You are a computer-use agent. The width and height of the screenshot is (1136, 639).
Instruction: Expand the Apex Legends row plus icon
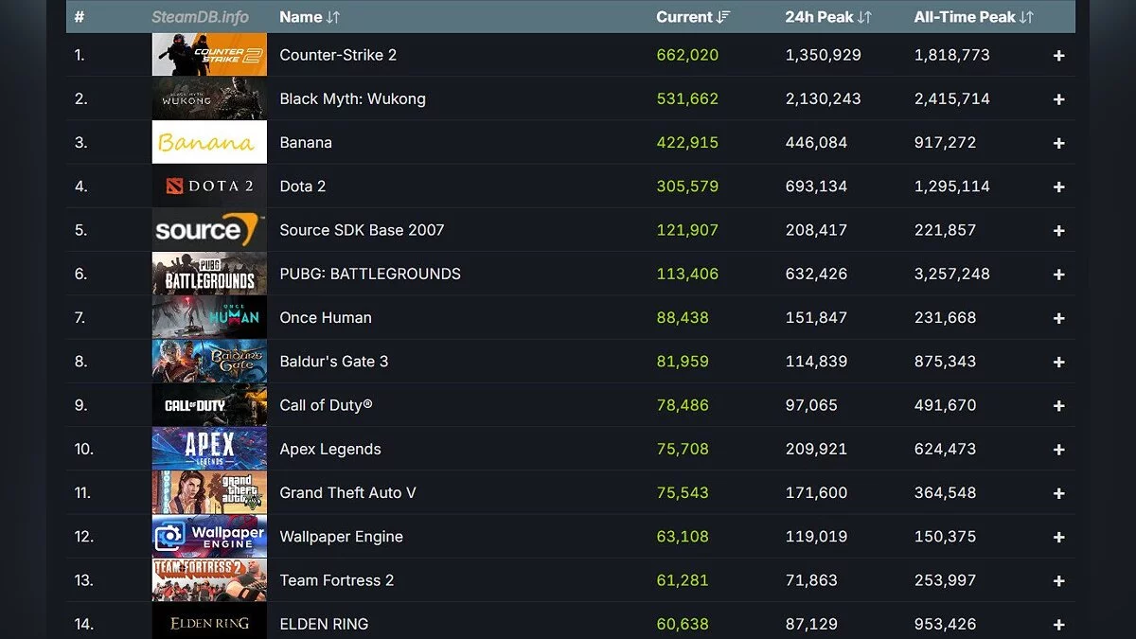pos(1058,450)
